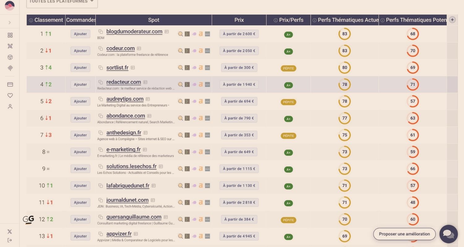
Task: Copy the codeur.com domain with copy icon
Action: pos(101,48)
